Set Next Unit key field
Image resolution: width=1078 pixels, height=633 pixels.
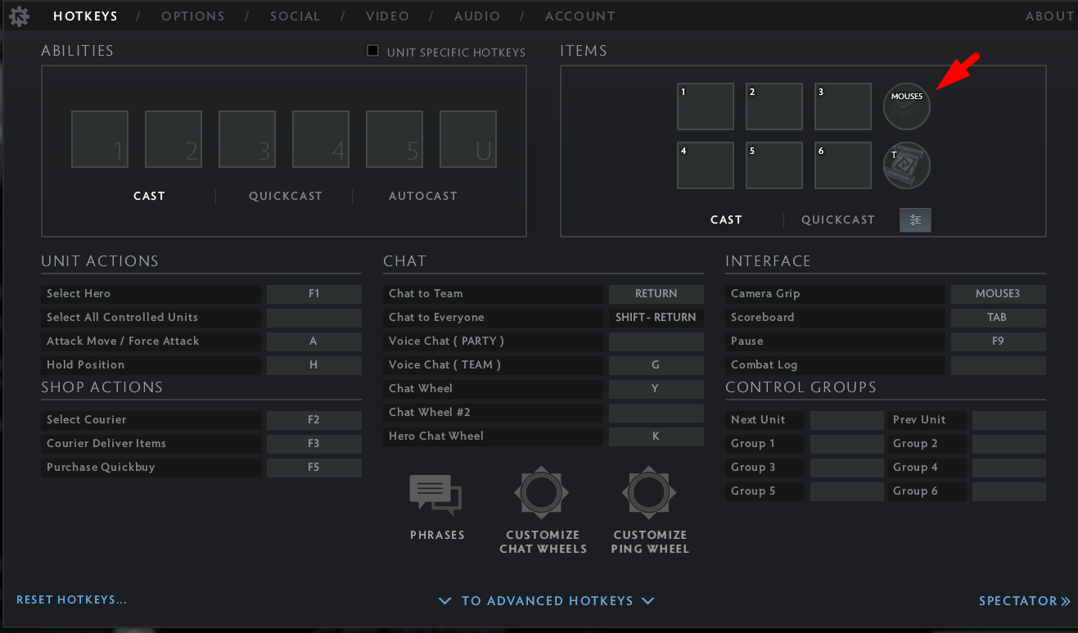[847, 420]
